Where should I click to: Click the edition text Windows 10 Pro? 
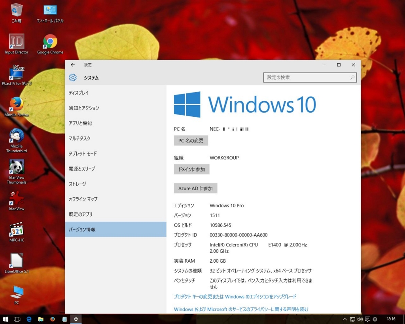[227, 206]
